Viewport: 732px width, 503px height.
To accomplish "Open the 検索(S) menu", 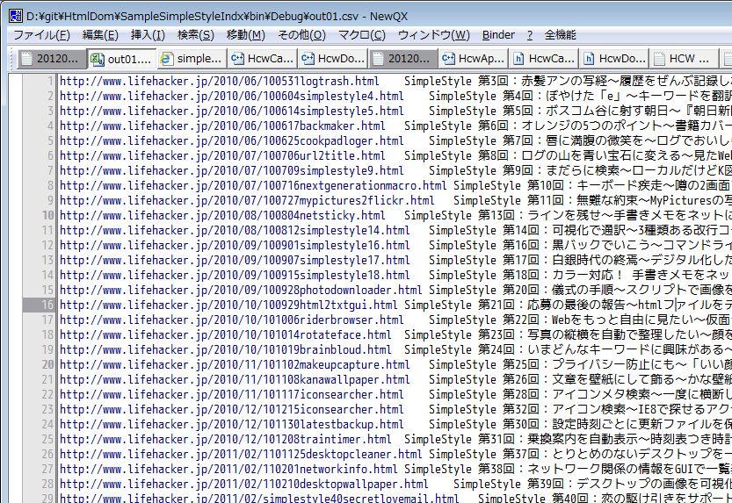I will (195, 35).
